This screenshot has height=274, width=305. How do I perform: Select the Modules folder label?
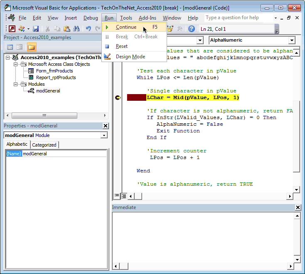tap(37, 84)
